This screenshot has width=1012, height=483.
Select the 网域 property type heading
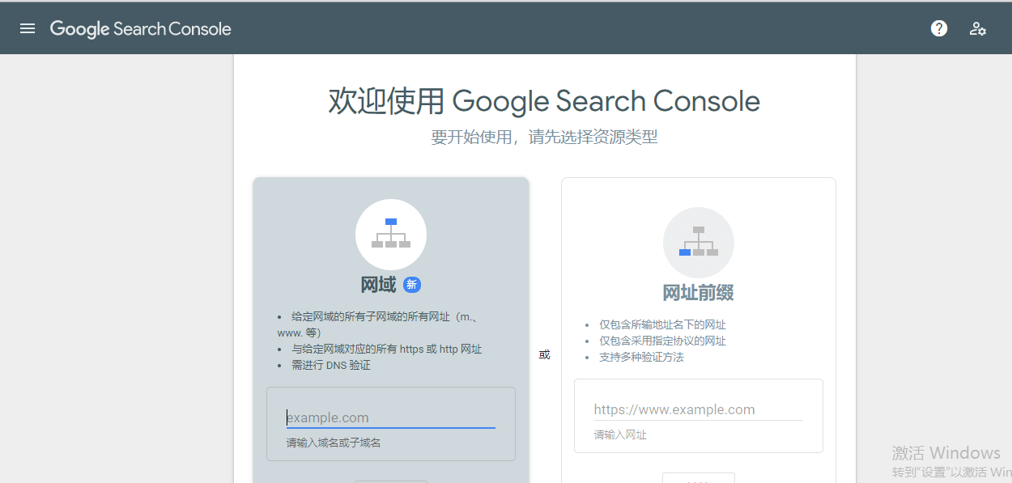coord(378,285)
